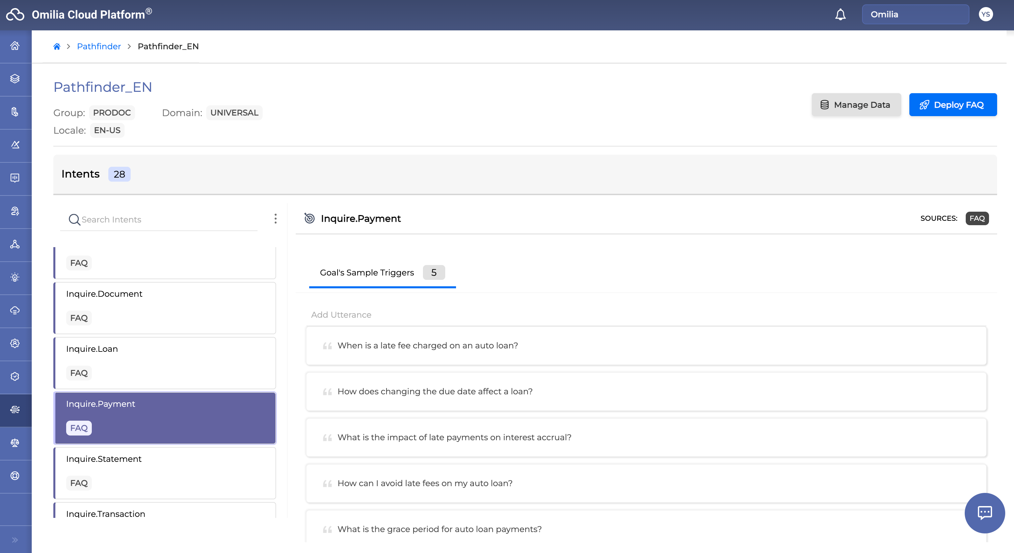
Task: Click the Deploy FAQ button
Action: coord(953,105)
